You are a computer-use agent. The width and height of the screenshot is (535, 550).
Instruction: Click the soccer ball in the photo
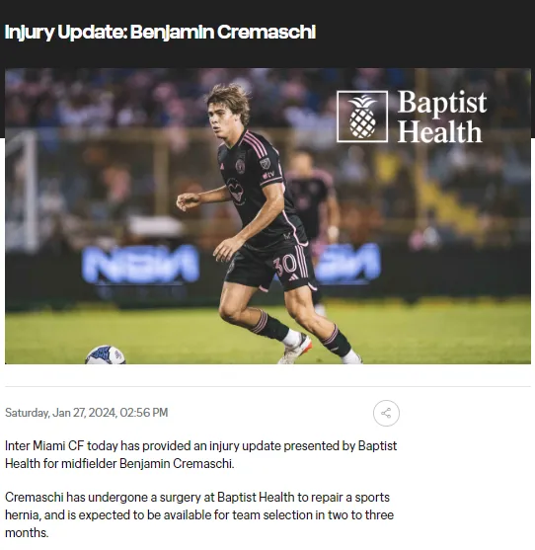(106, 354)
